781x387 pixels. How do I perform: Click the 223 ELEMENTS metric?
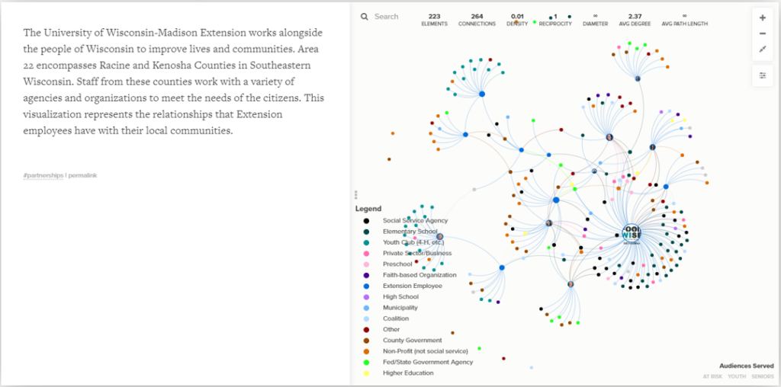[434, 20]
